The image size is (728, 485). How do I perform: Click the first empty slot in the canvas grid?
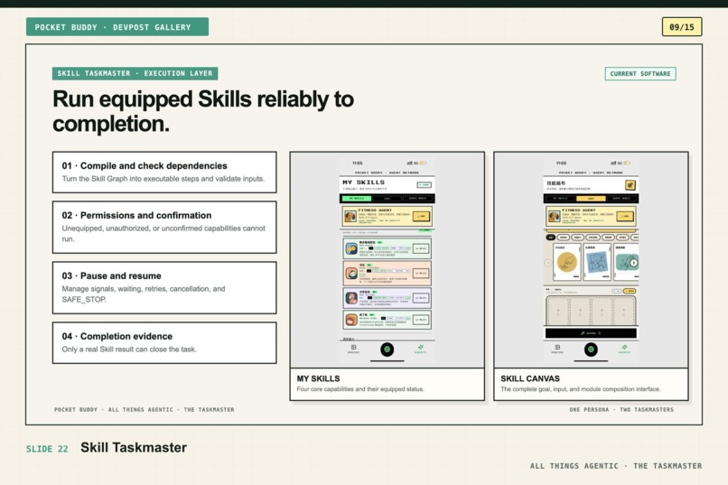point(557,310)
